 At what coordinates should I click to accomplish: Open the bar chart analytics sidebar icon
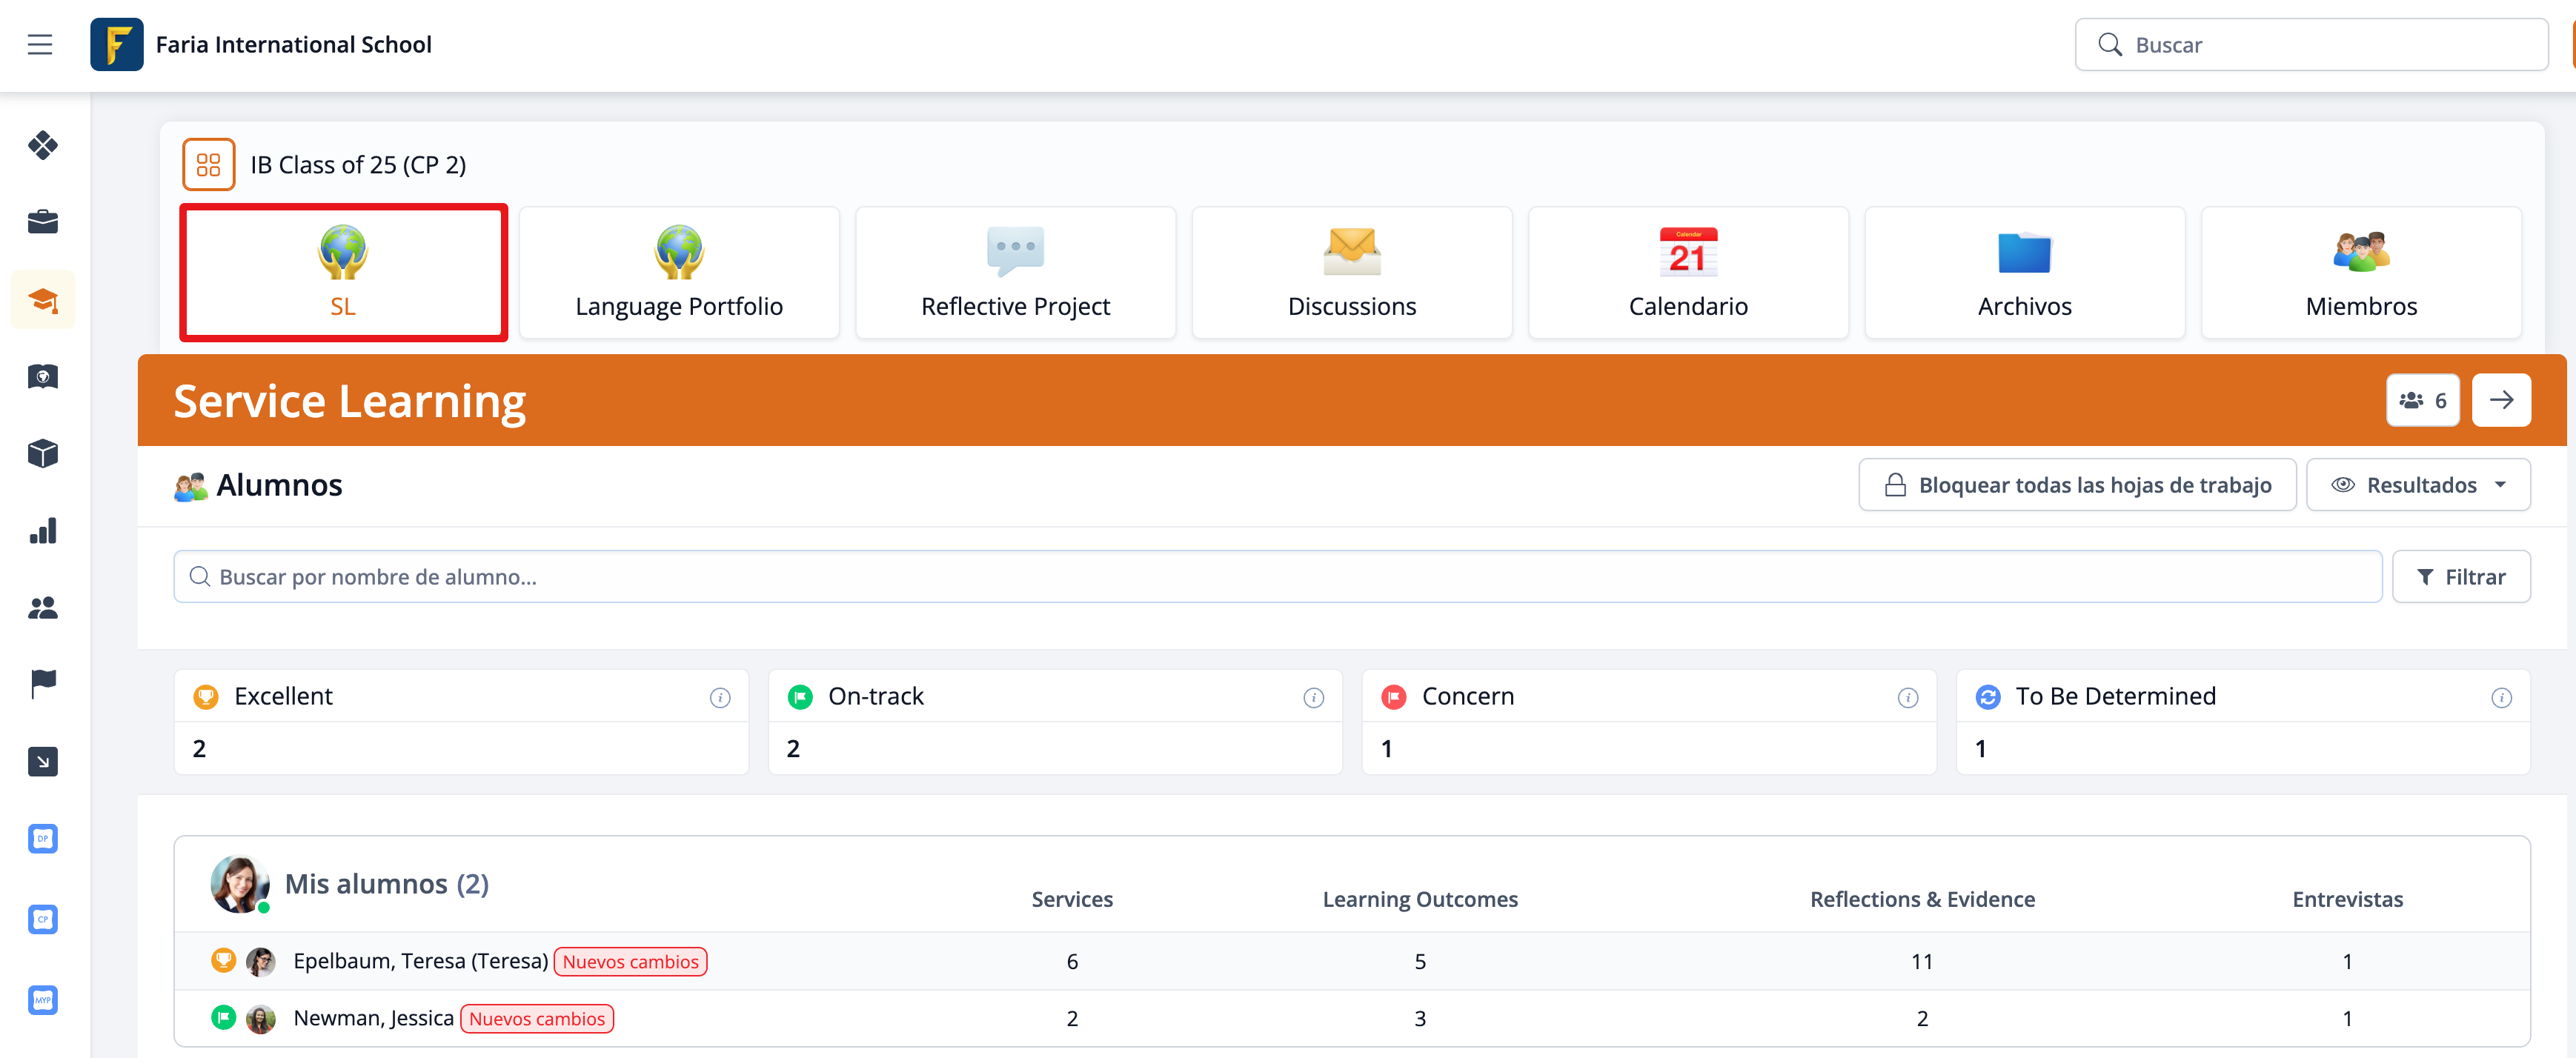click(43, 531)
